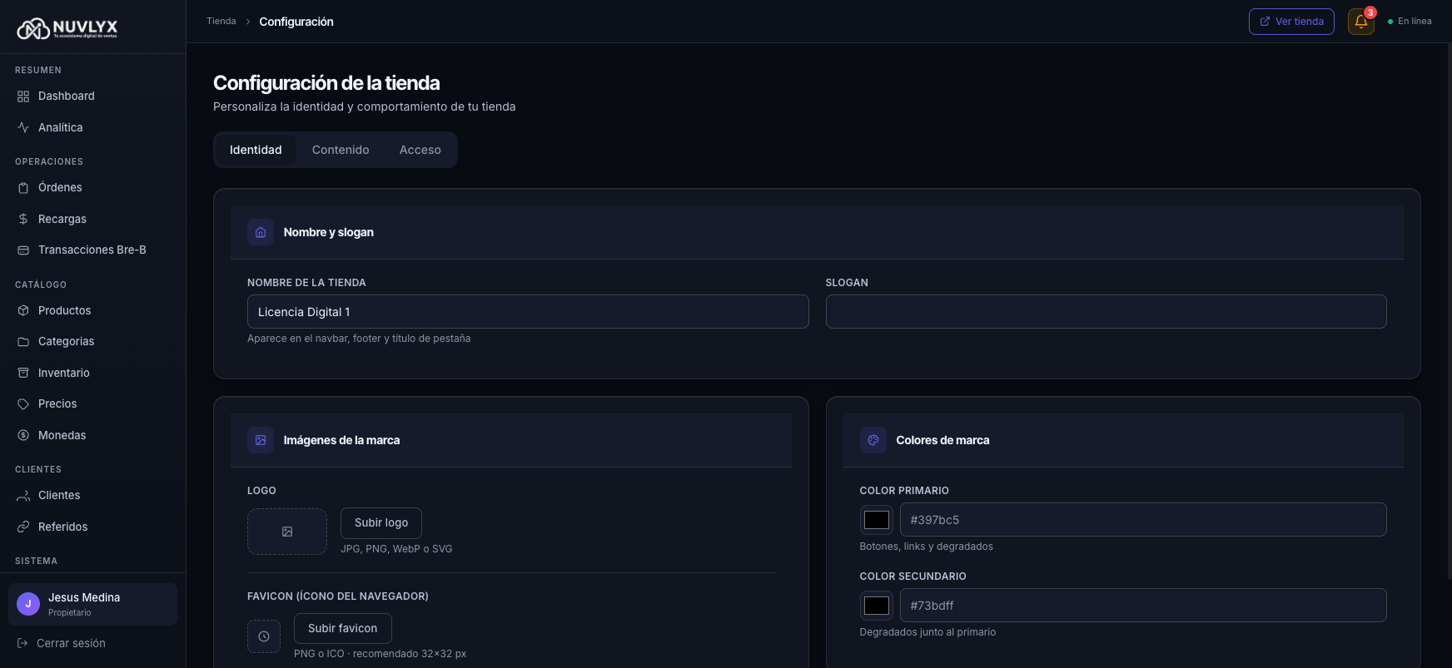The image size is (1452, 668).
Task: Open the primary color swatch picker
Action: point(876,520)
